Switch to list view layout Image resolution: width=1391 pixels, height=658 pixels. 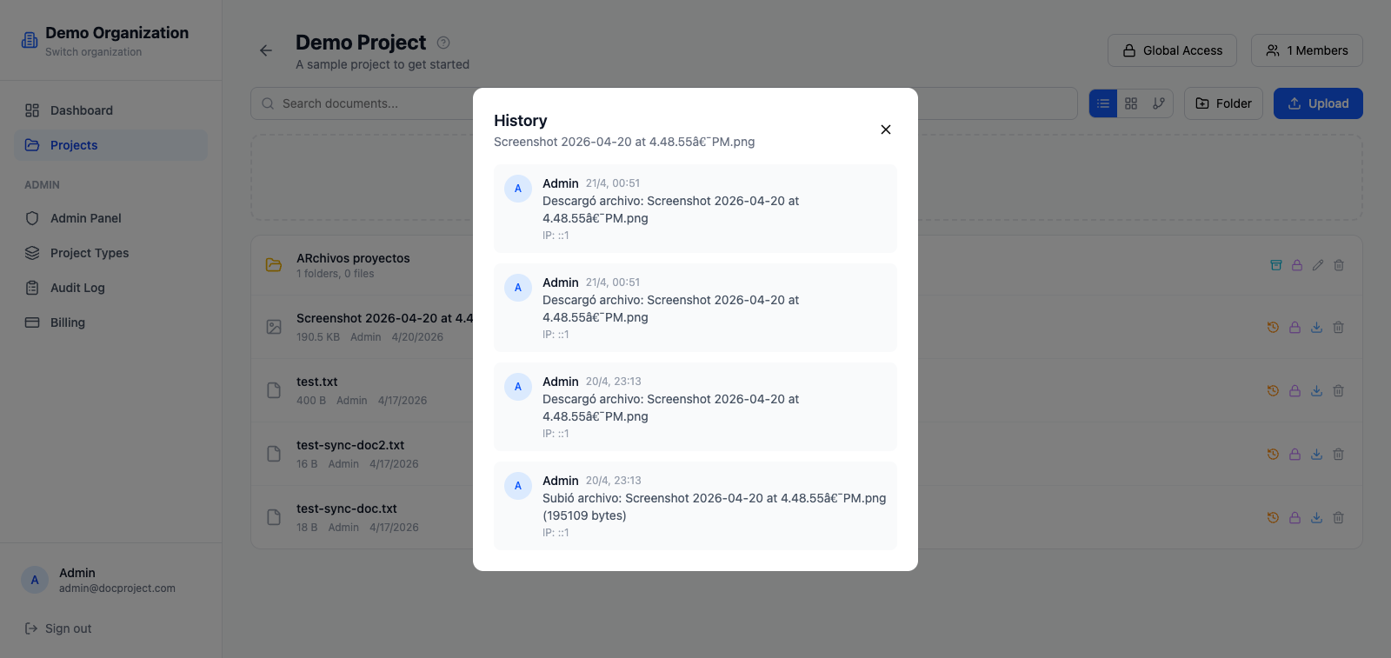click(x=1103, y=103)
